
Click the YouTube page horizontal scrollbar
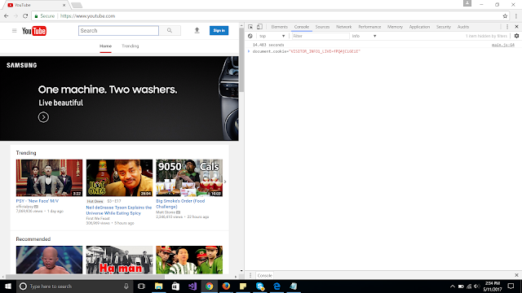tap(85, 277)
